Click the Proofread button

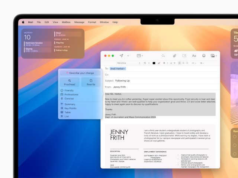pyautogui.click(x=70, y=82)
